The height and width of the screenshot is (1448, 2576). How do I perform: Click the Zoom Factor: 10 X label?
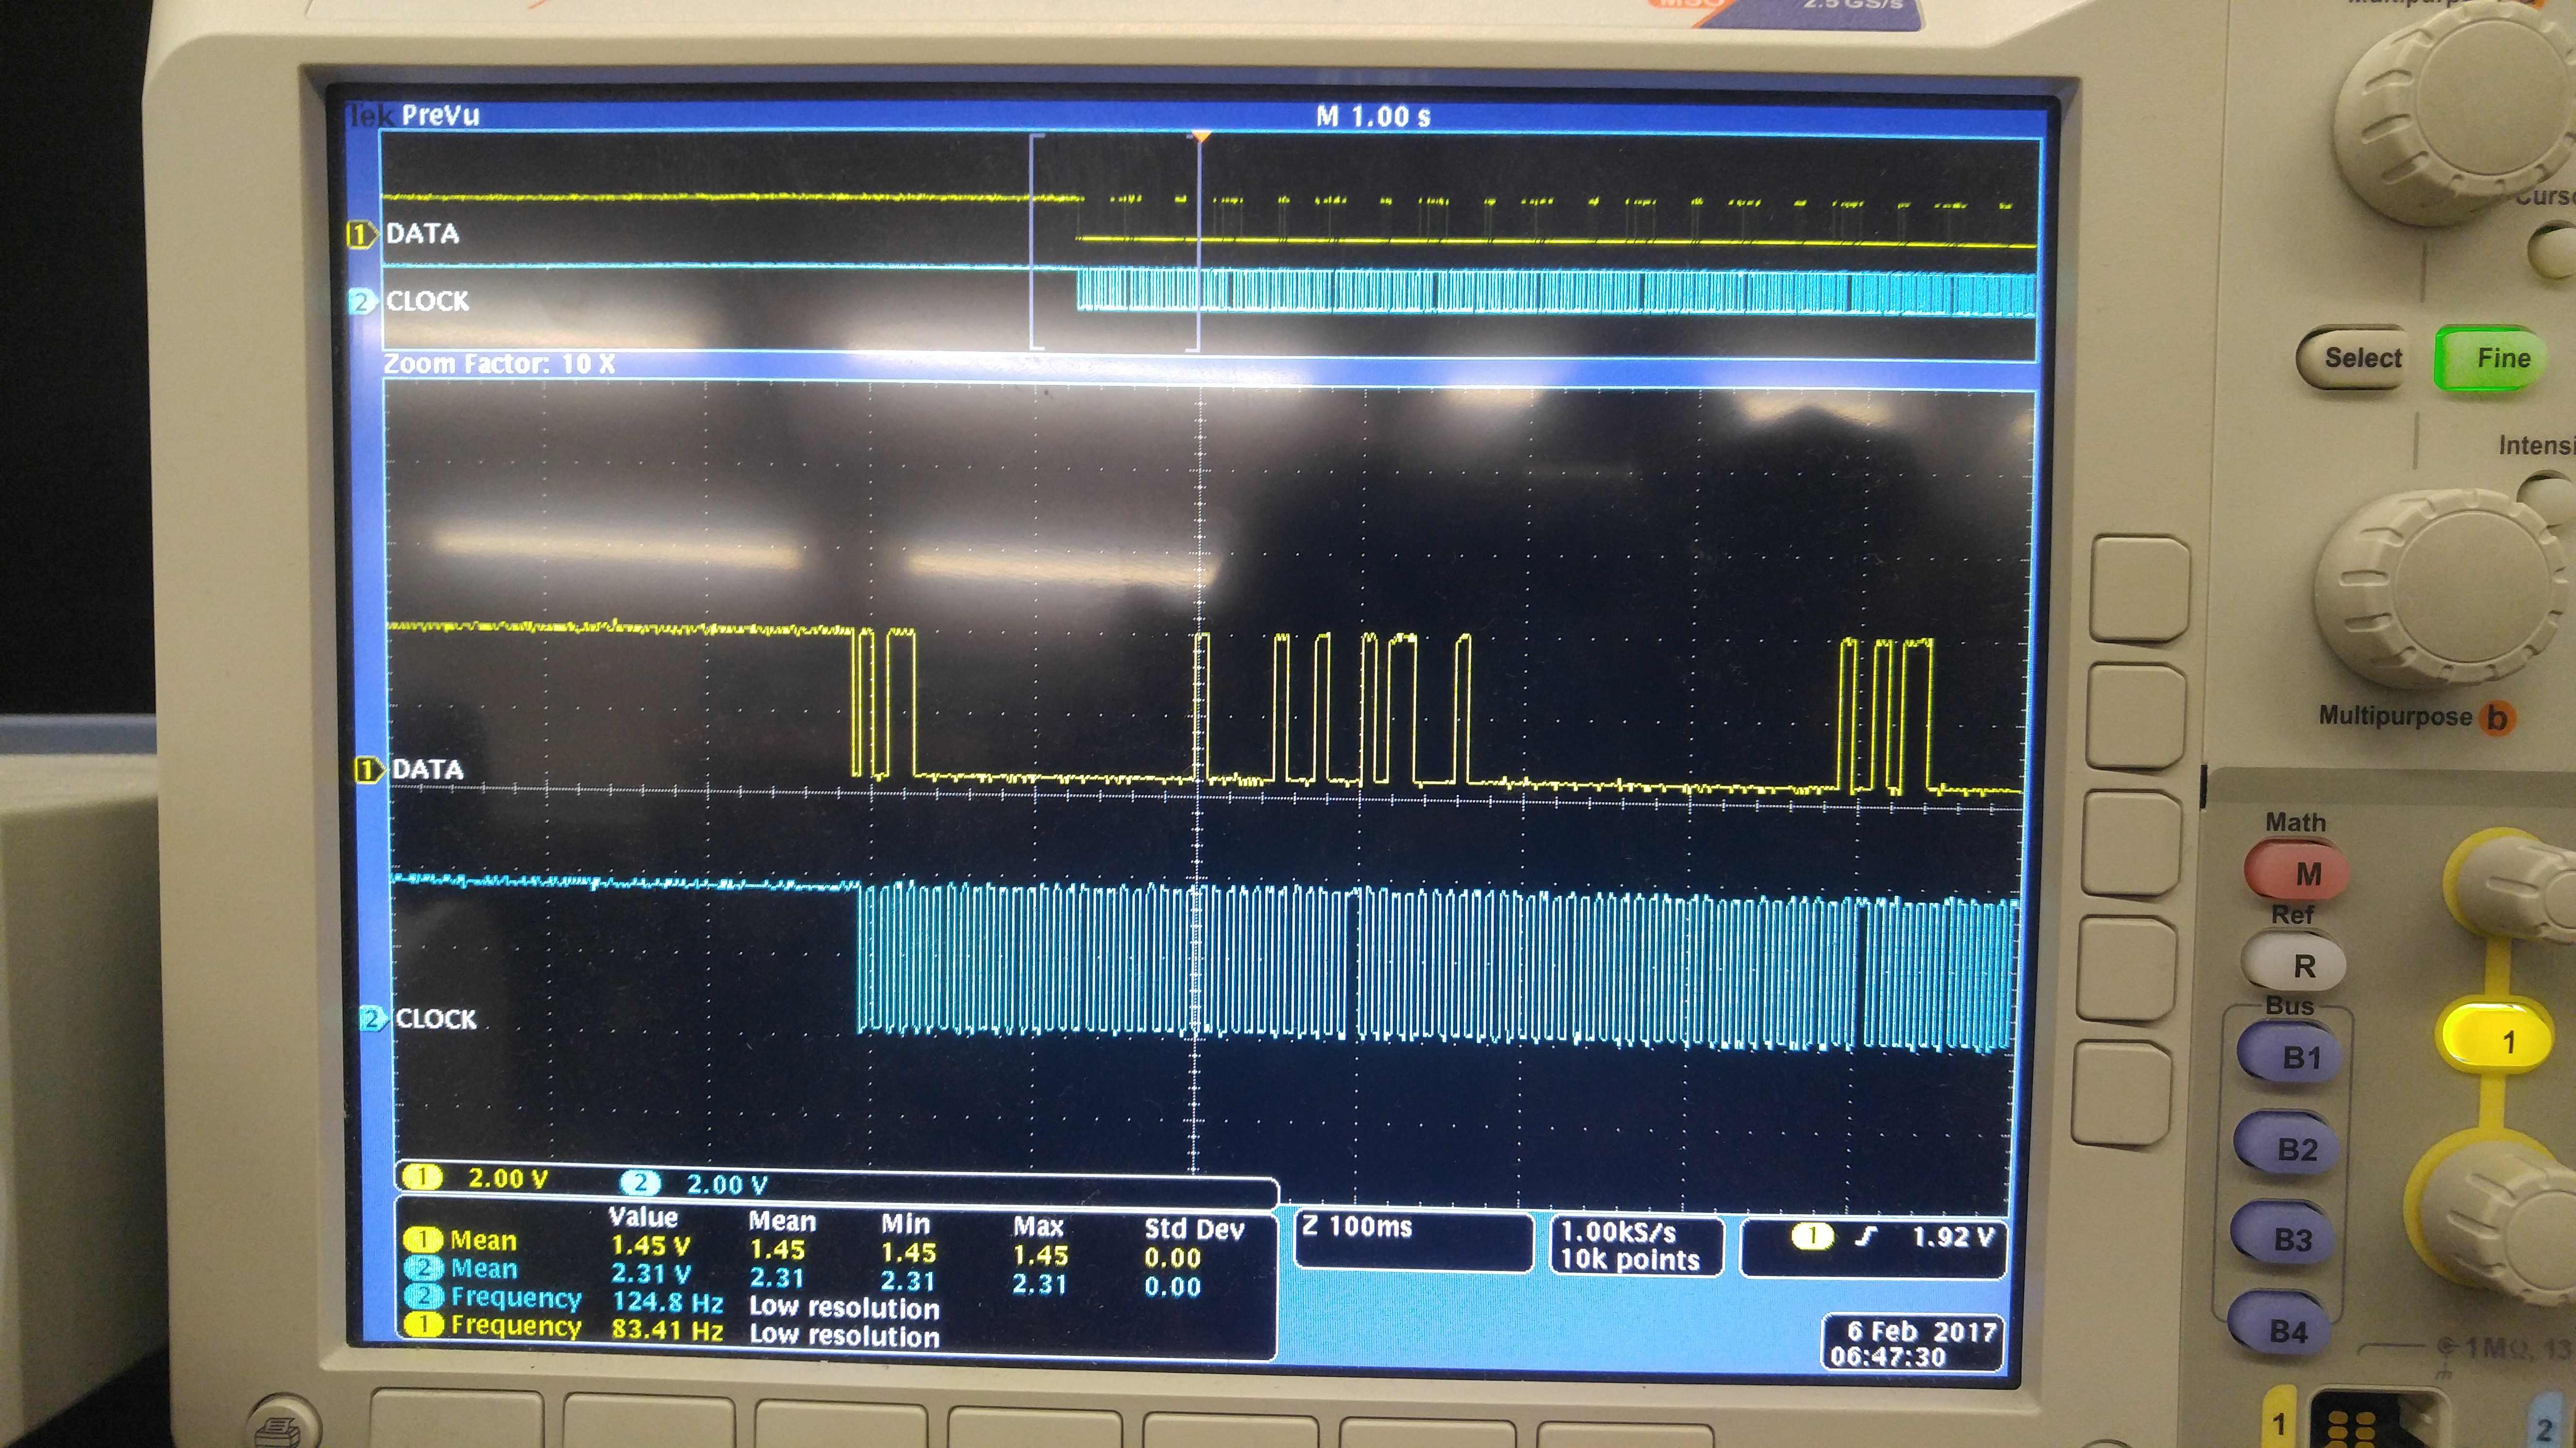[x=499, y=364]
